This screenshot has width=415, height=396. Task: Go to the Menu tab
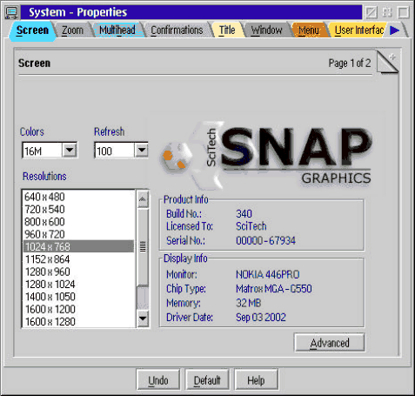click(x=309, y=30)
